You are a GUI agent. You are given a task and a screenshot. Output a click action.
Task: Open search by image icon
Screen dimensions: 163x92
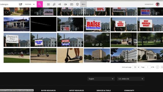20,4
